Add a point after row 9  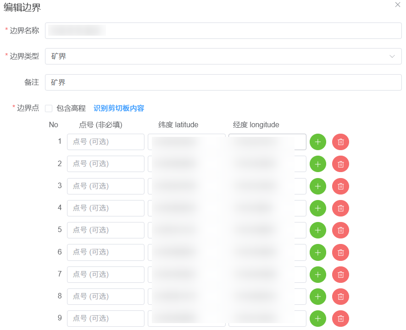pos(318,318)
